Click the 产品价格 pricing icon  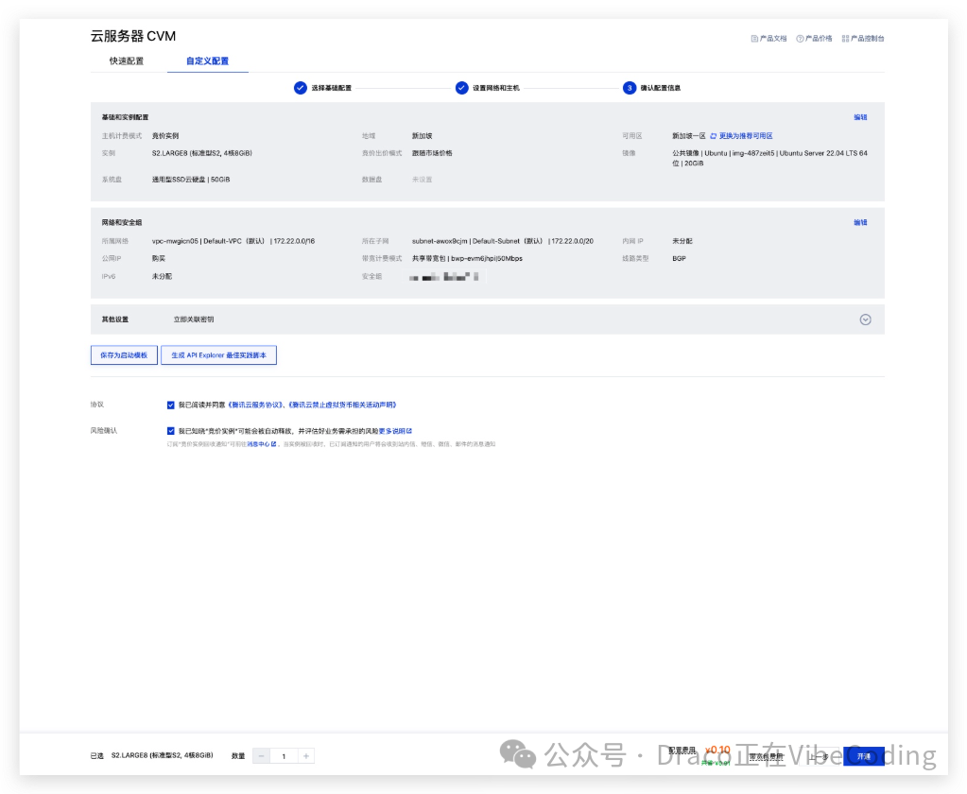pyautogui.click(x=800, y=39)
